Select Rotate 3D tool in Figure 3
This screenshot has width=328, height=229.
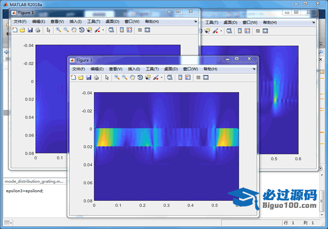(x=140, y=77)
